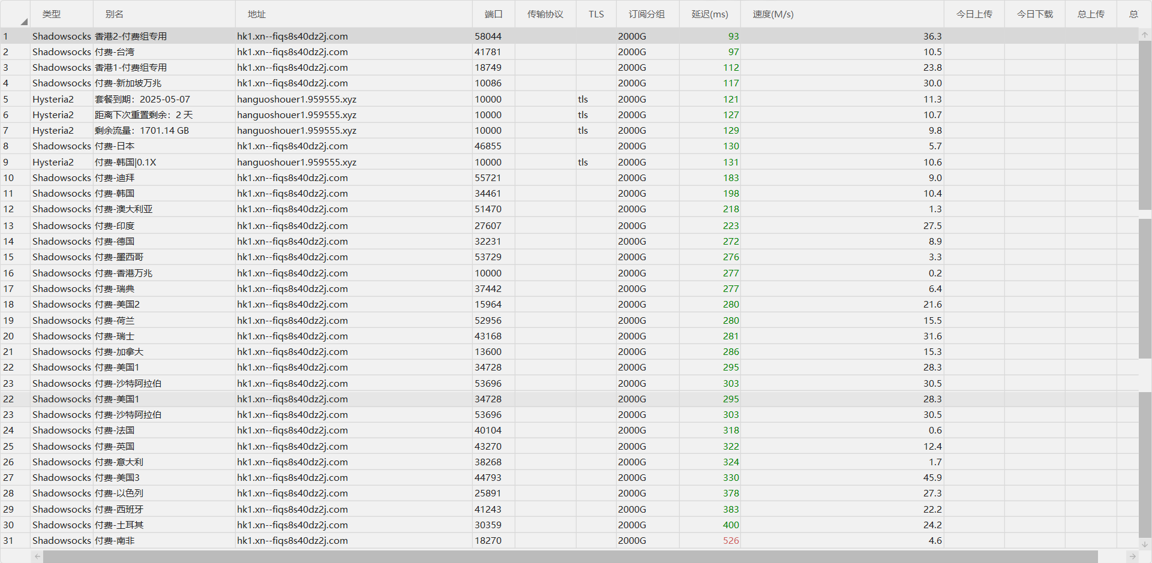Click the vertical scrollbar up arrow

point(1145,35)
